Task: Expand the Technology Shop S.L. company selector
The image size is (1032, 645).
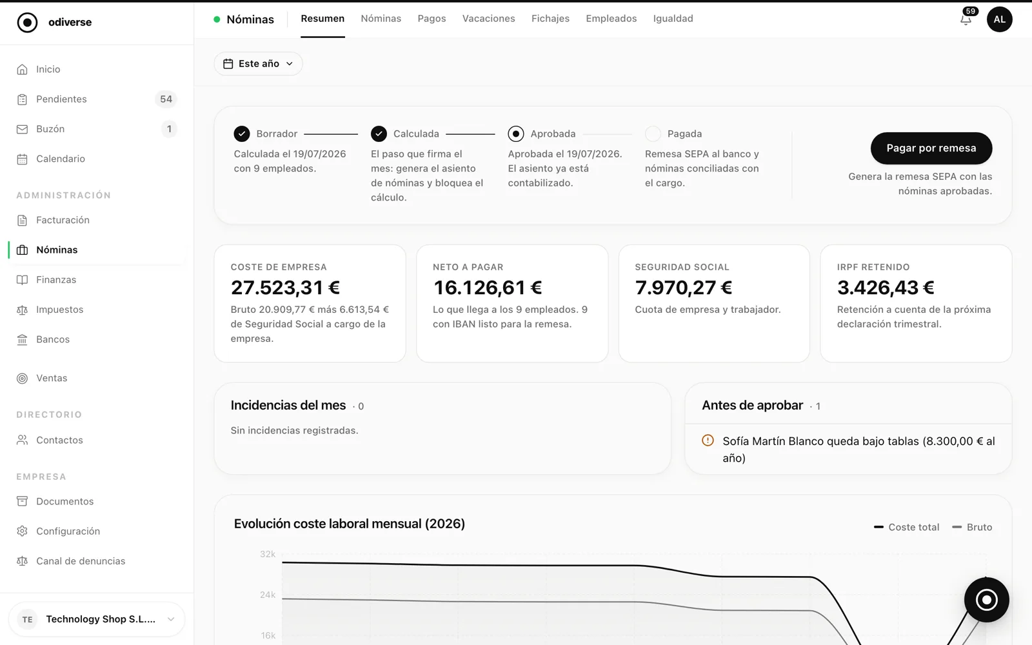Action: click(97, 619)
